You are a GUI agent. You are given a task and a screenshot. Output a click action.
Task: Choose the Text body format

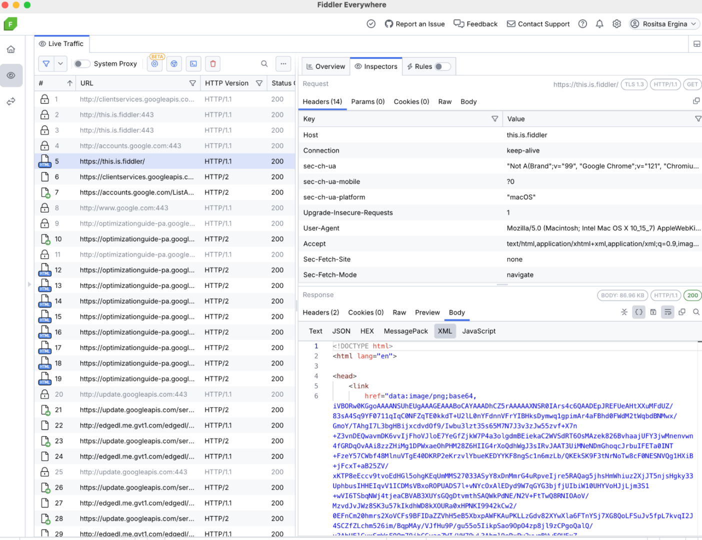point(315,331)
